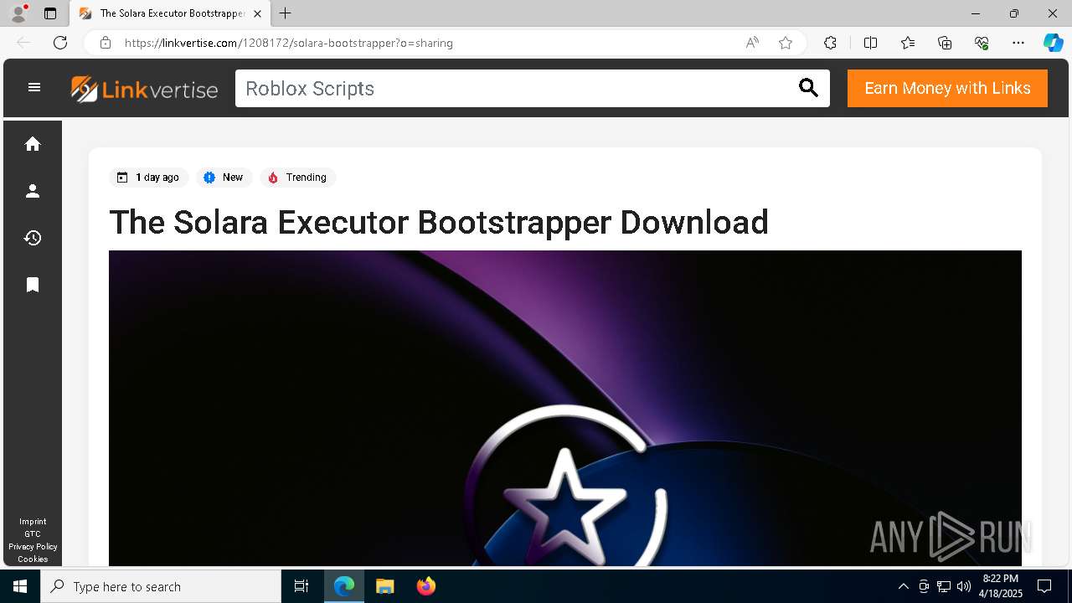Close the Solara Executor Bootstrapper tab
Image resolution: width=1072 pixels, height=603 pixels.
click(258, 13)
